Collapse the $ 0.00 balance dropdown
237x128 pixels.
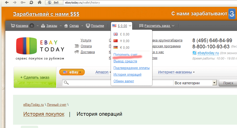pyautogui.click(x=130, y=26)
